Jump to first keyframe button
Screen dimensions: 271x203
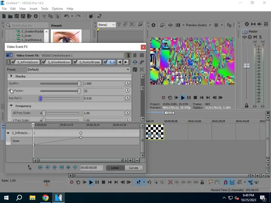click(x=40, y=167)
